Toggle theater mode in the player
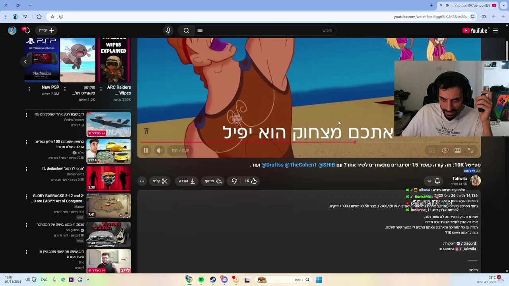Image resolution: width=509 pixels, height=286 pixels. [x=458, y=151]
